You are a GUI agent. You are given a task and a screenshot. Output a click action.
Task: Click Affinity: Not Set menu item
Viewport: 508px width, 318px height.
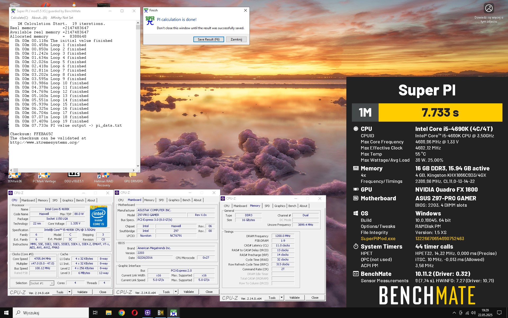point(62,18)
